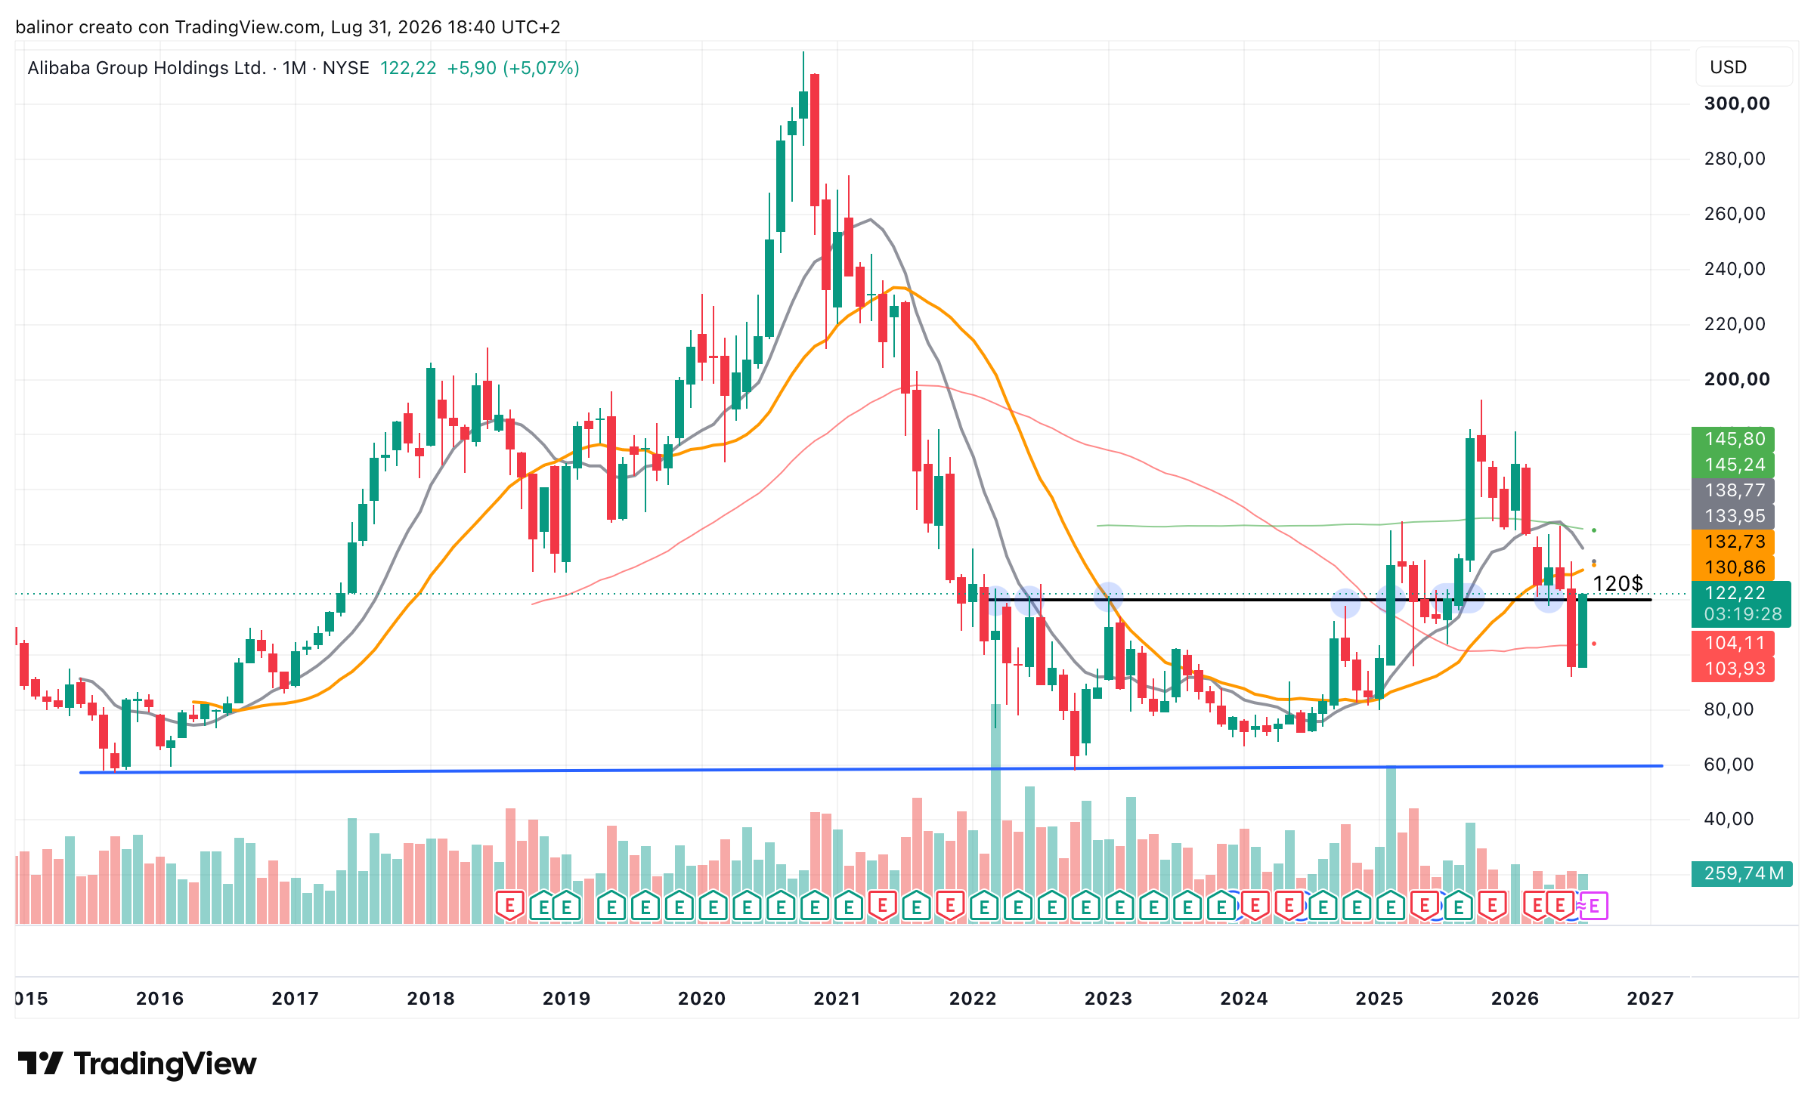This screenshot has height=1109, width=1814.
Task: Click the 122,22 last price in the header
Action: [x=408, y=68]
